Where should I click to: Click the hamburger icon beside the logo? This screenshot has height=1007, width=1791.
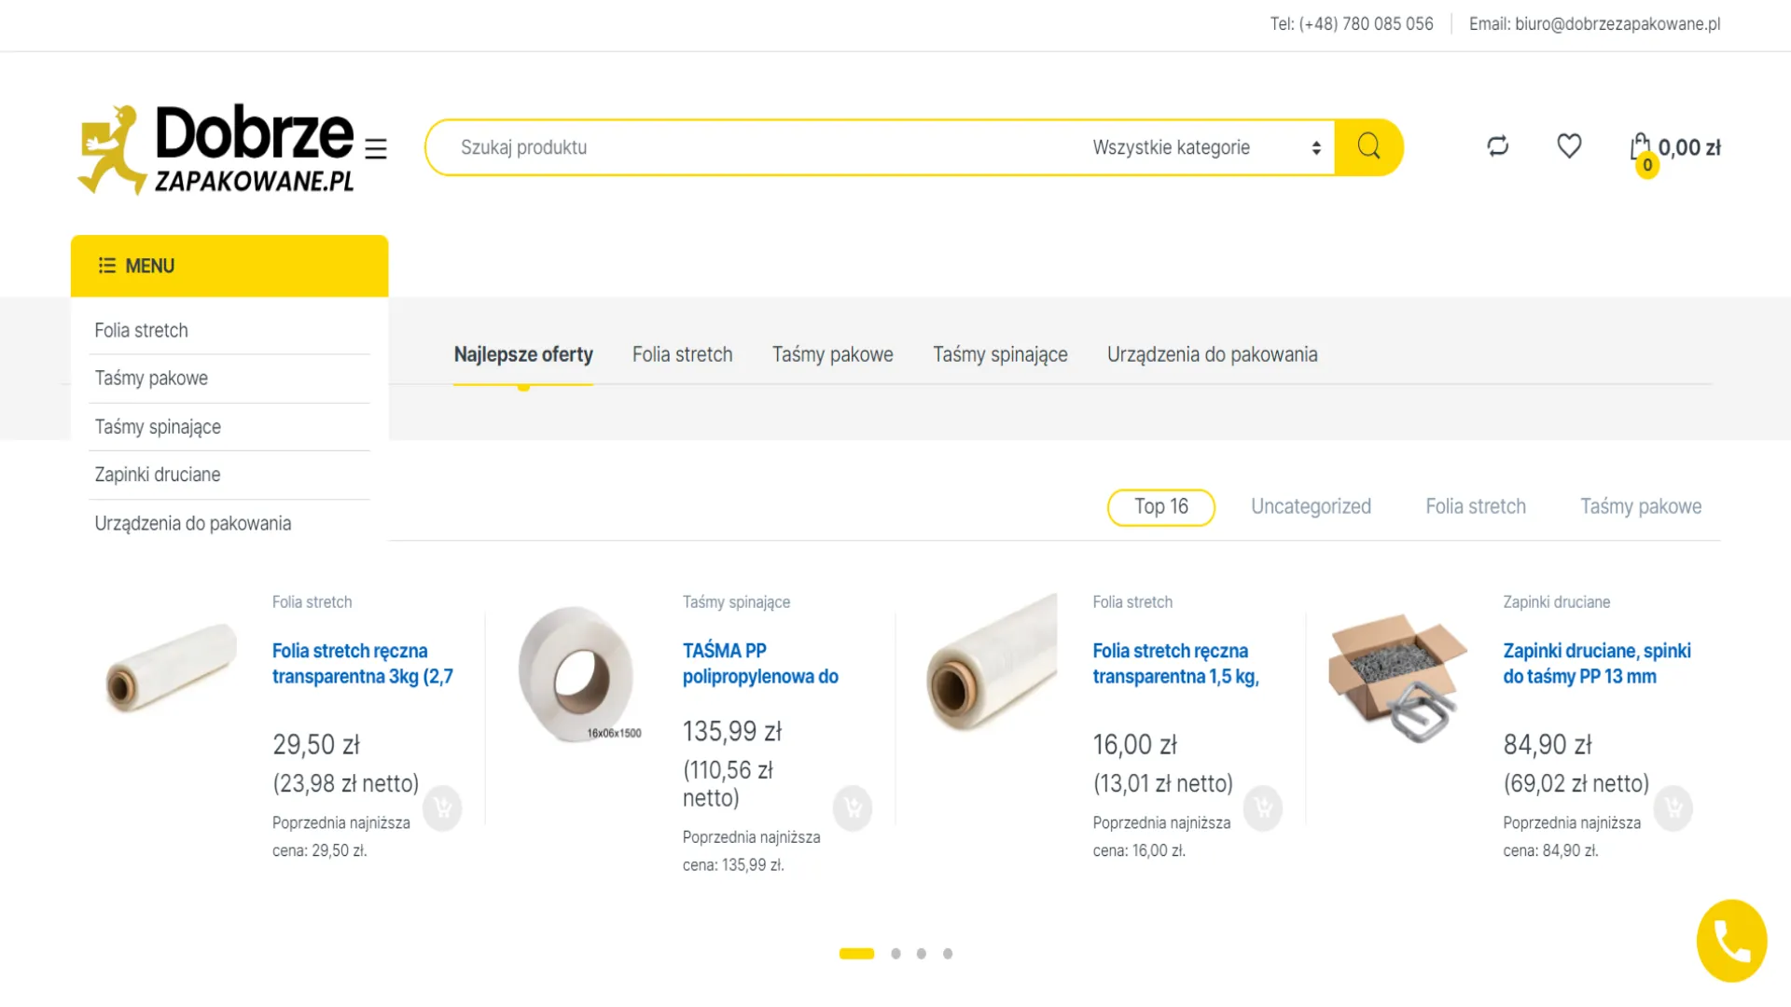click(376, 149)
